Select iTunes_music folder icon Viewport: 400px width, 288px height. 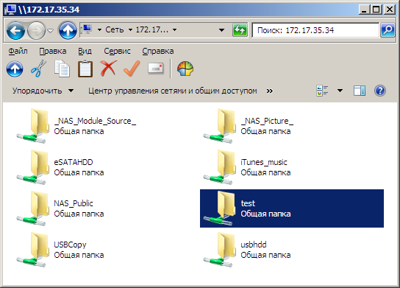pyautogui.click(x=220, y=167)
